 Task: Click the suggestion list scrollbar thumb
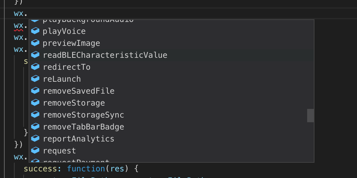(310, 116)
